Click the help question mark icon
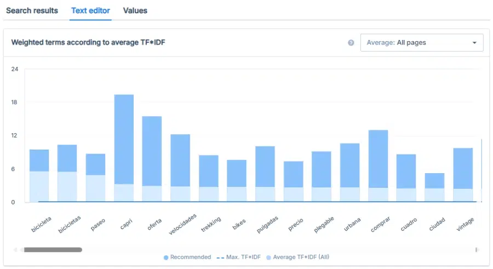The image size is (493, 269). coord(351,43)
